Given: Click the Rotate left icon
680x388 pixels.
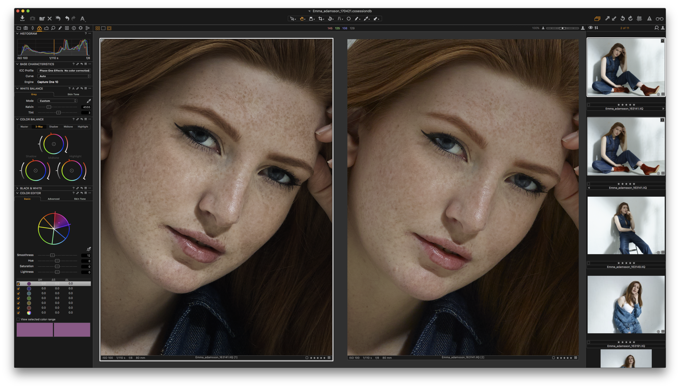Looking at the screenshot, I should (x=623, y=18).
